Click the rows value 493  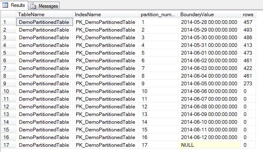(x=248, y=30)
